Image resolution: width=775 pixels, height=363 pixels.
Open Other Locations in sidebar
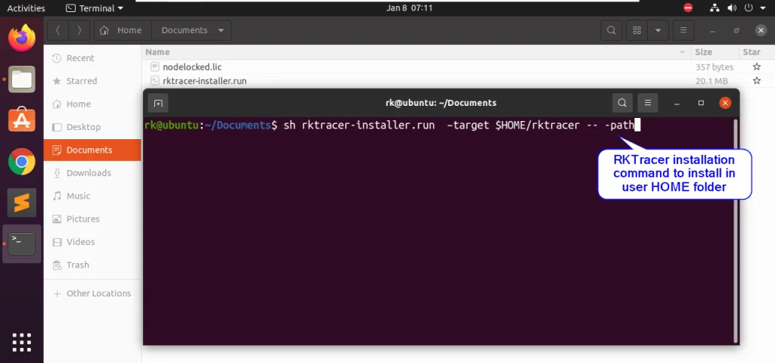pyautogui.click(x=92, y=293)
